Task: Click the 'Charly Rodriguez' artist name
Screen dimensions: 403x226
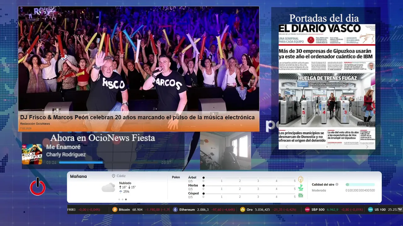Action: [66, 154]
